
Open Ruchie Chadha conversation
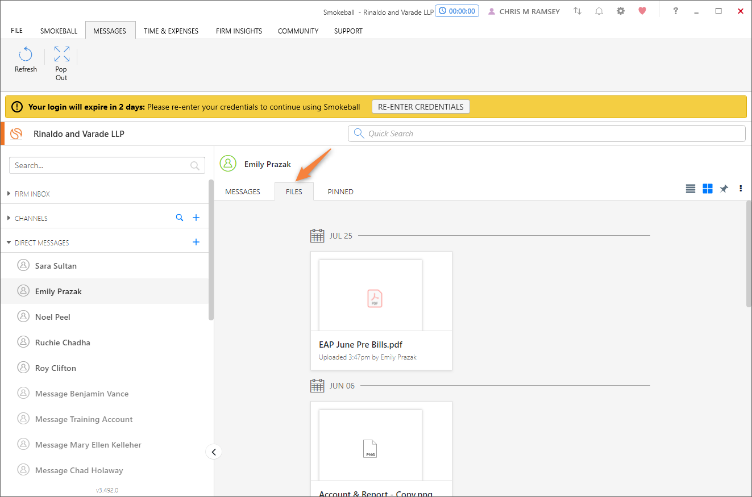(105, 343)
